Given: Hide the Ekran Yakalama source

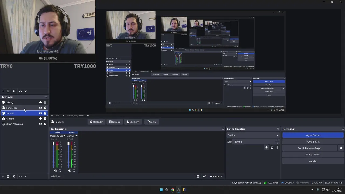Looking at the screenshot, I should [x=40, y=124].
